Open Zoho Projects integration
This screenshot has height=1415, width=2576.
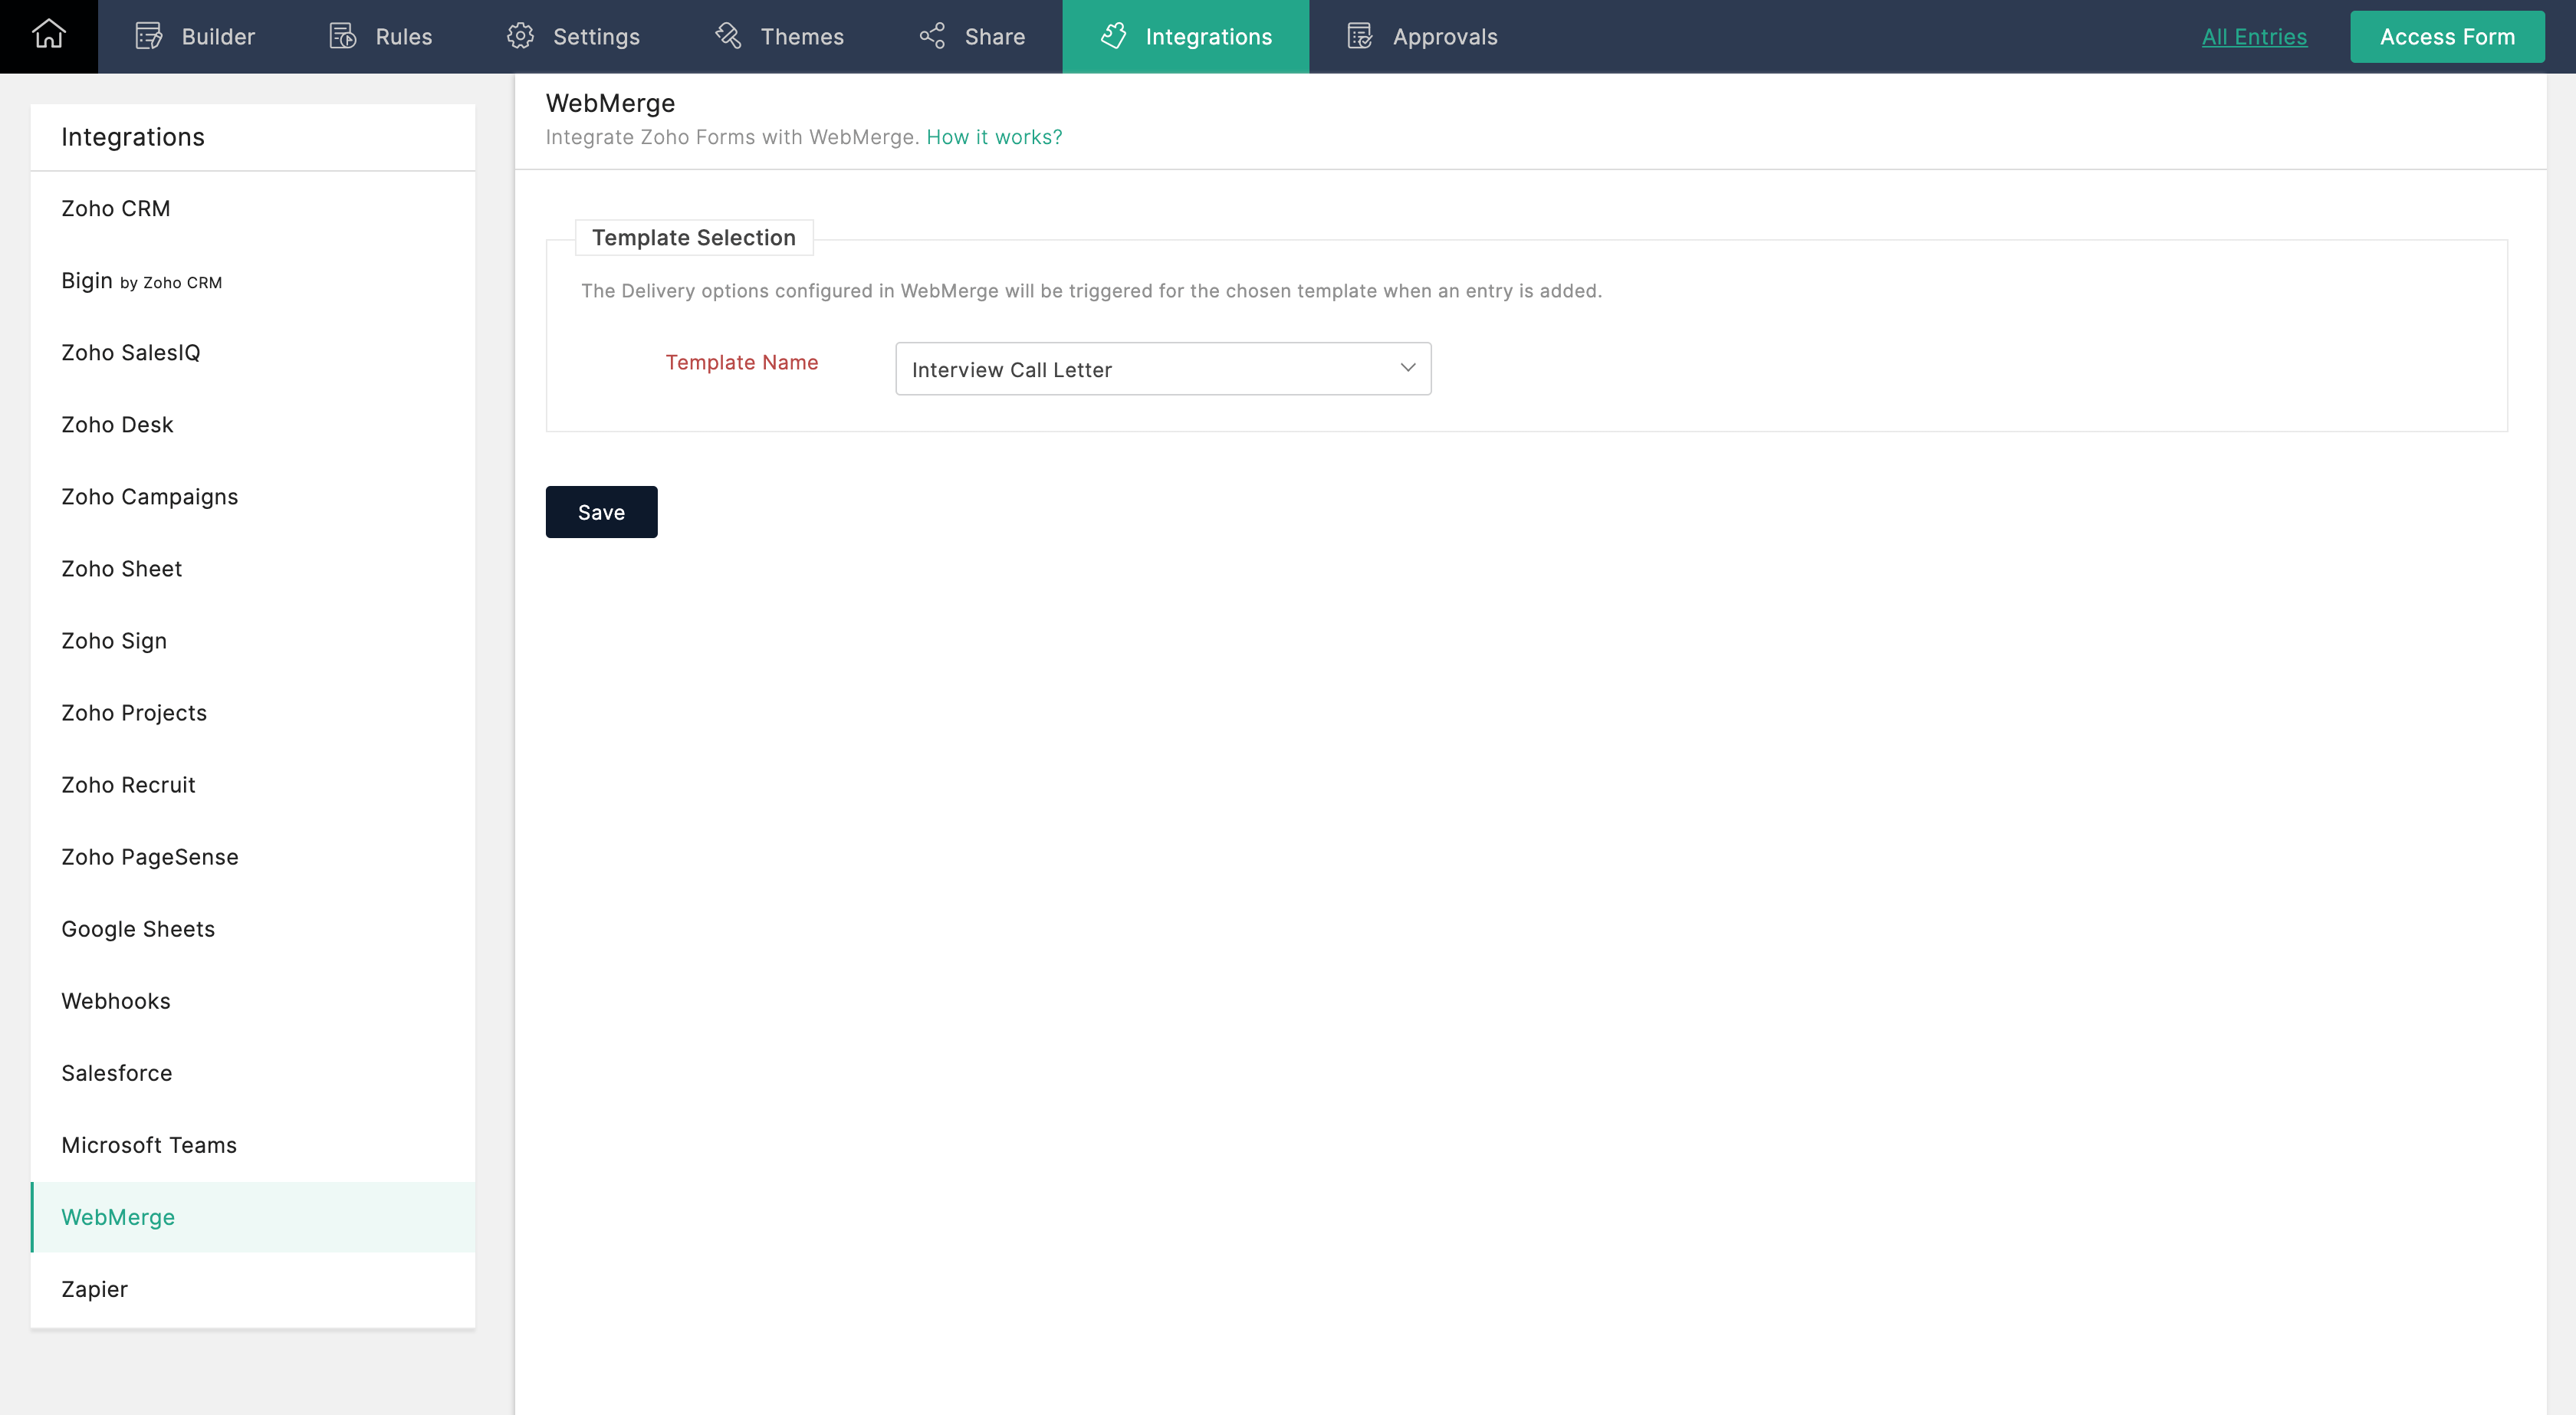click(x=253, y=712)
